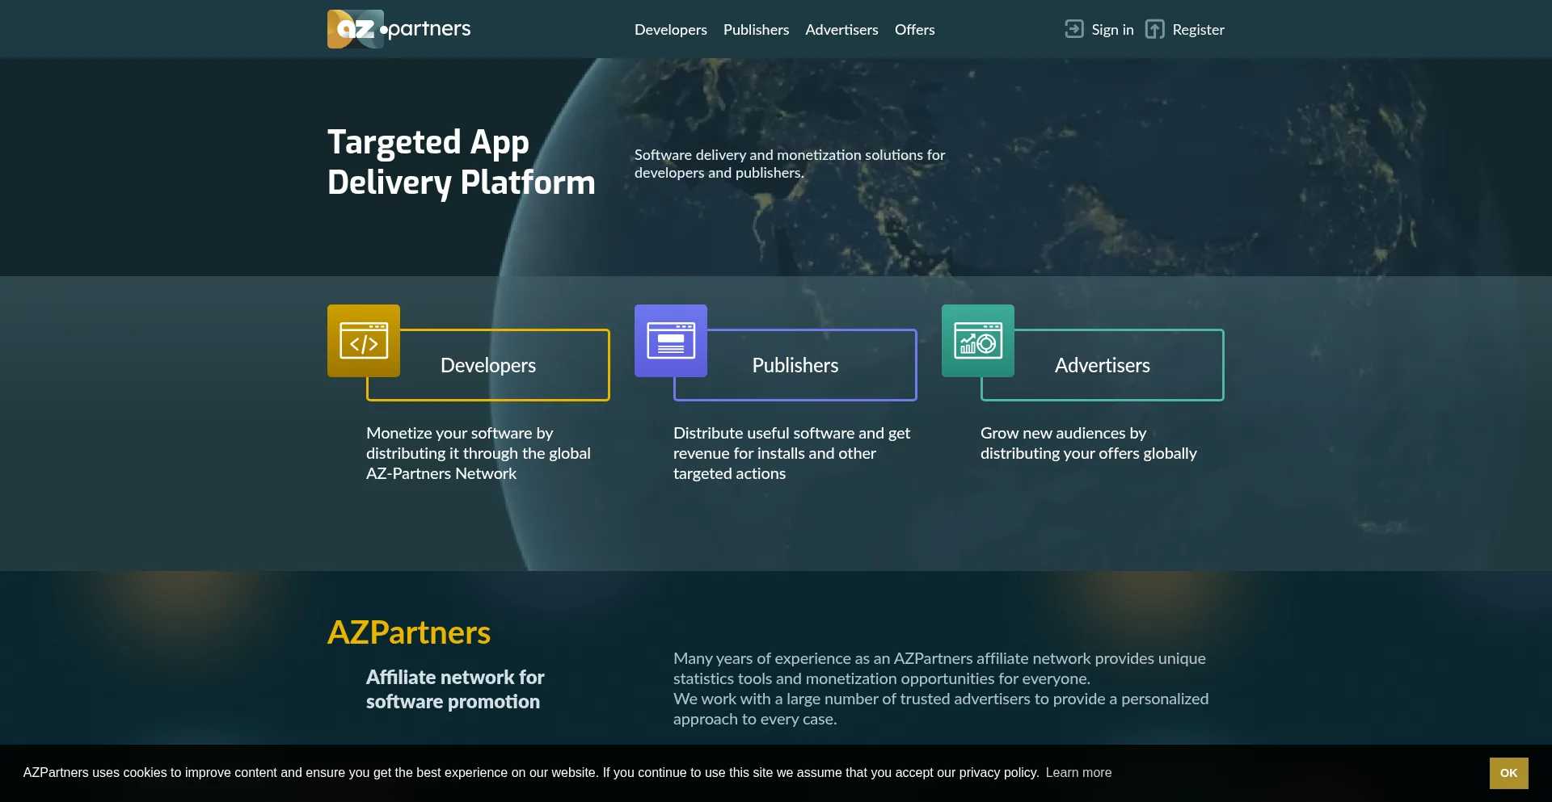Viewport: 1552px width, 802px height.
Task: Select the yellow-bordered Developers card button
Action: [x=488, y=365]
